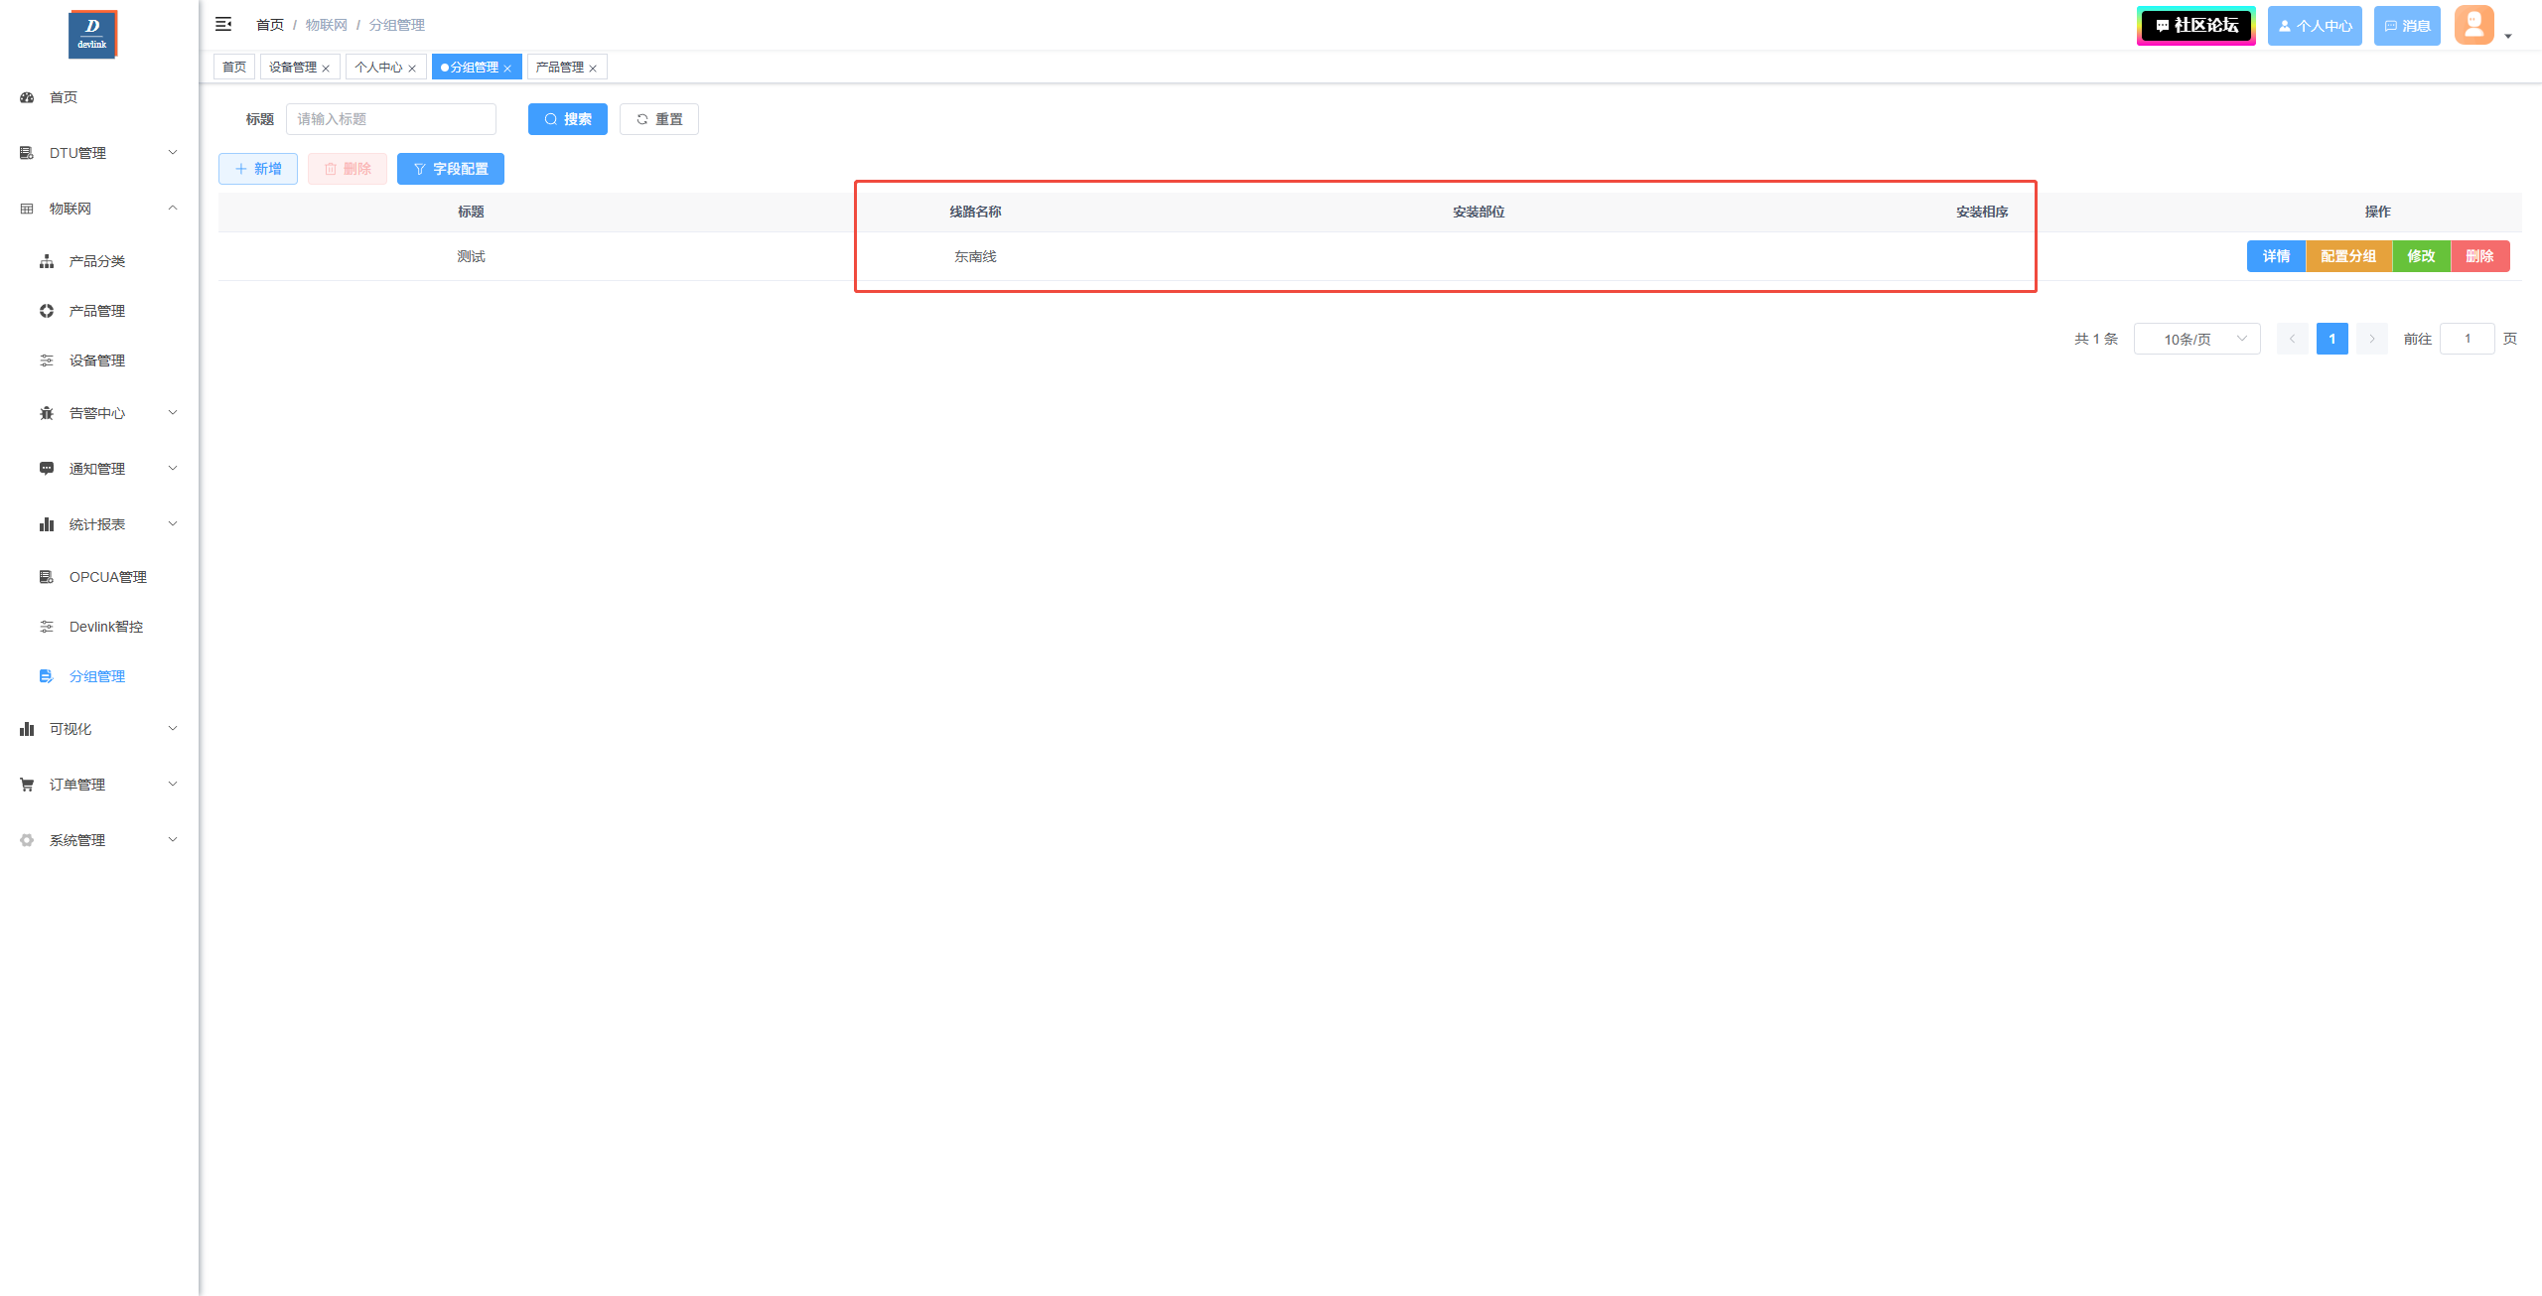
Task: Focus the 标题 search input field
Action: (x=390, y=119)
